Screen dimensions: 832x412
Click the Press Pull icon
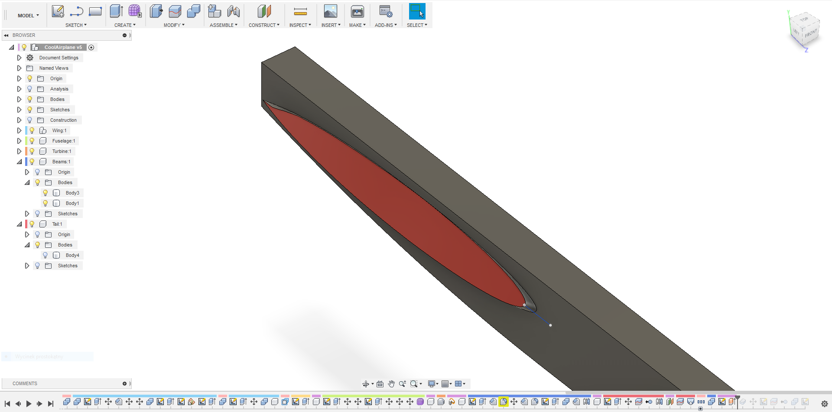(156, 11)
